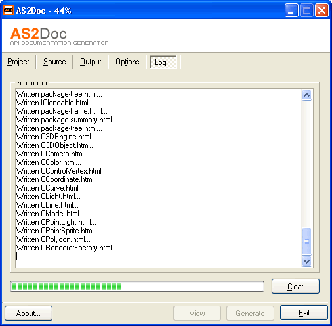
Task: Clear the log information
Action: (x=295, y=286)
